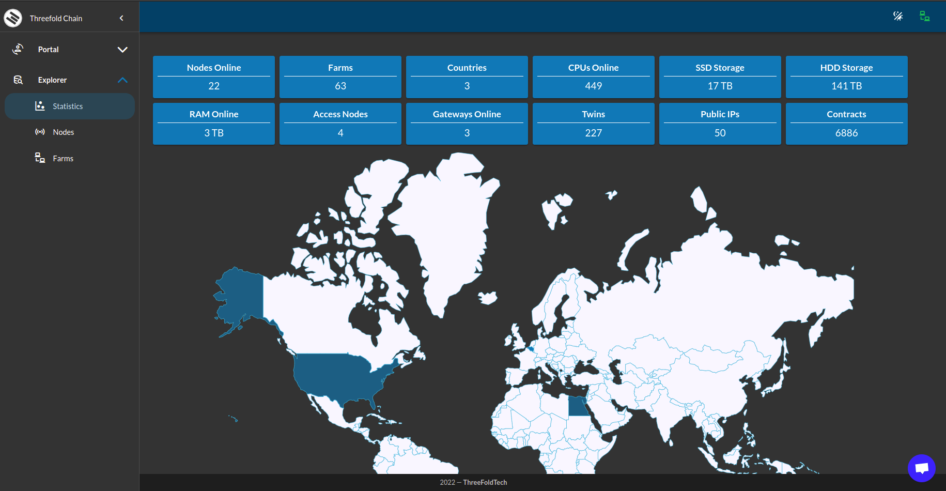Viewport: 946px width, 491px height.
Task: Collapse the sidebar with the left chevron
Action: [121, 18]
